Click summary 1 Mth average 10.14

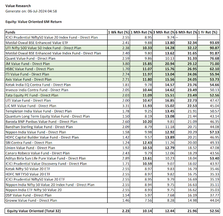(x=147, y=211)
